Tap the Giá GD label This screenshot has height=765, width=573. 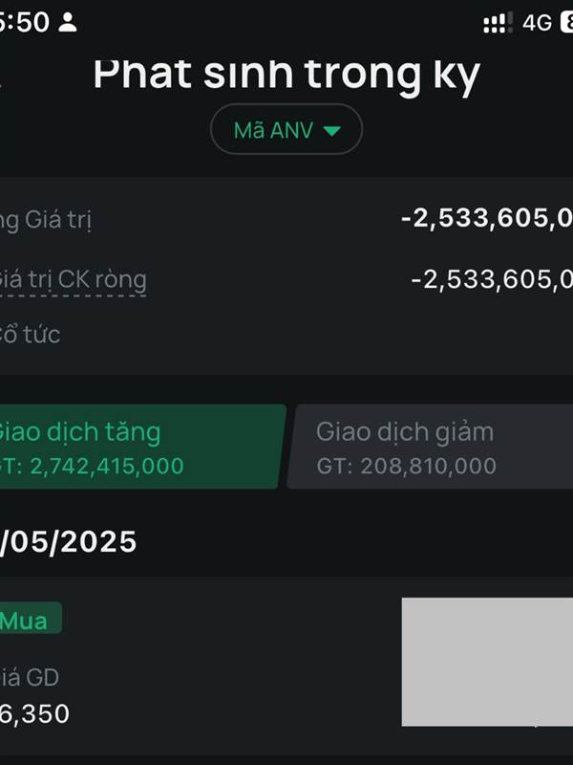[29, 677]
